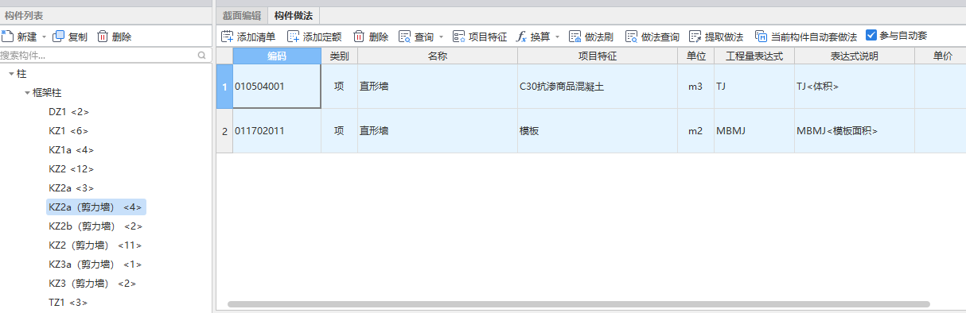This screenshot has width=966, height=313.
Task: Select row number 2 header
Action: (x=224, y=130)
